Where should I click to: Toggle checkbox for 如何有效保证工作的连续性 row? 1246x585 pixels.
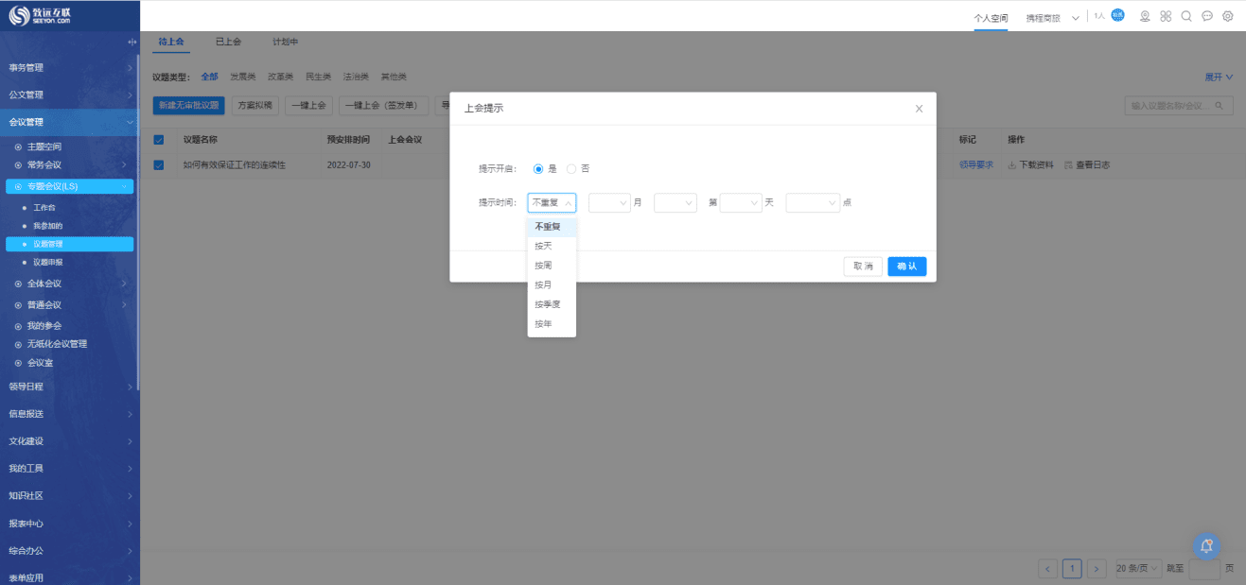tap(159, 164)
